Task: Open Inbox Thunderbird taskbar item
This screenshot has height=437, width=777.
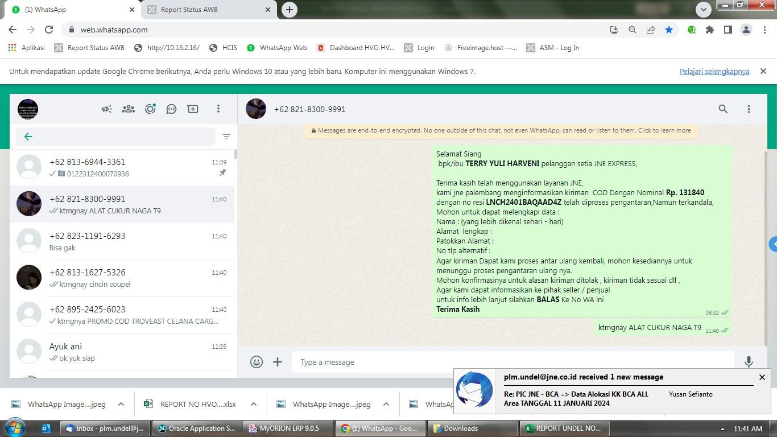Action: pos(106,428)
